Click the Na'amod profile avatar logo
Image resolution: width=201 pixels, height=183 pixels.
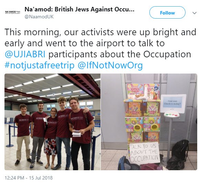[x=12, y=12]
